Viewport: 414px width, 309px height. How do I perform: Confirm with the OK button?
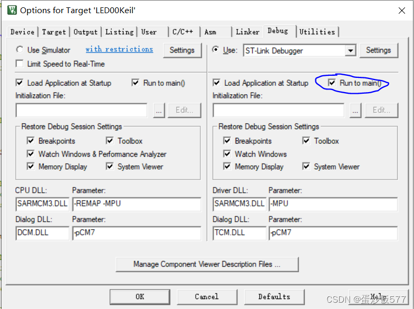140,297
